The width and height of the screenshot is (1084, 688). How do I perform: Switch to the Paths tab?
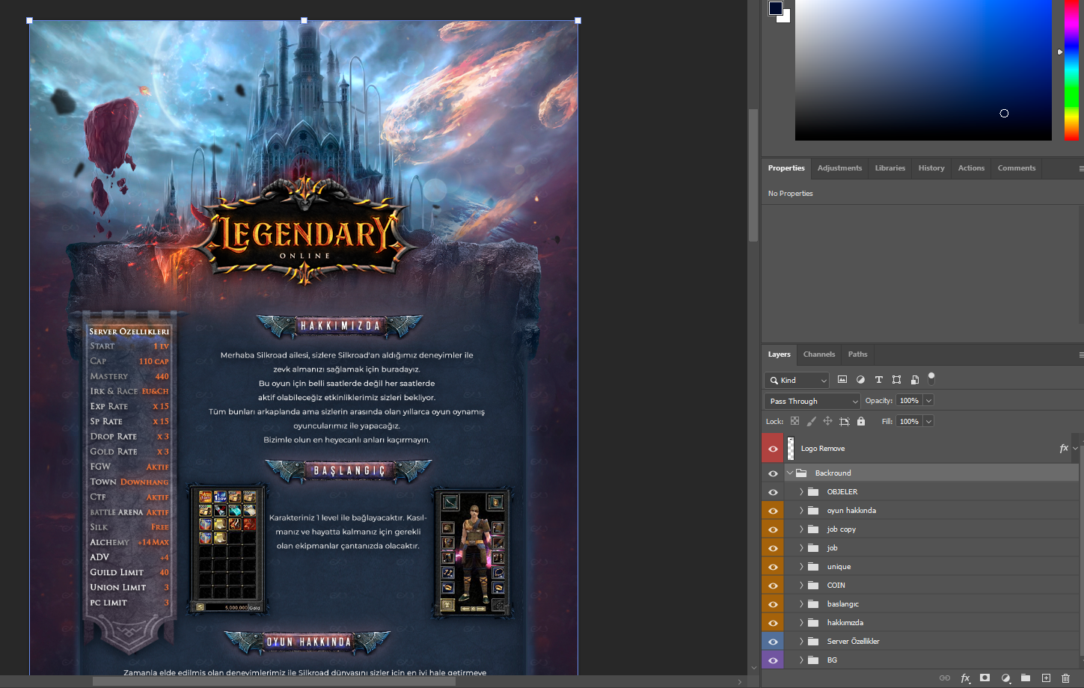(x=858, y=354)
